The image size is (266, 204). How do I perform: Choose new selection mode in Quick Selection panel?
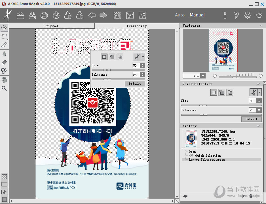[214, 93]
